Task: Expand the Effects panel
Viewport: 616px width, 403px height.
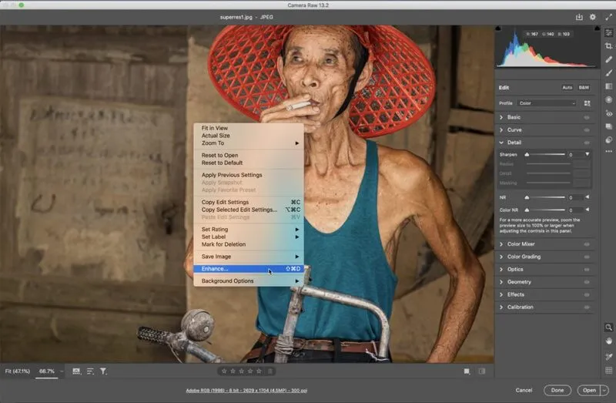Action: coord(501,294)
